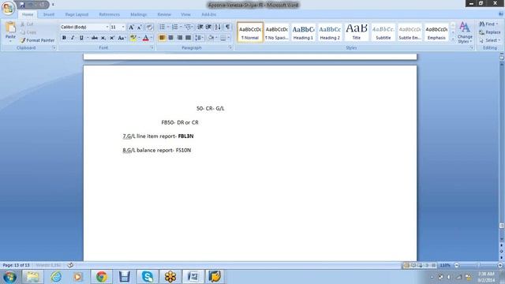This screenshot has height=284, width=505.
Task: Click the Clear Formatting icon
Action: tap(149, 28)
